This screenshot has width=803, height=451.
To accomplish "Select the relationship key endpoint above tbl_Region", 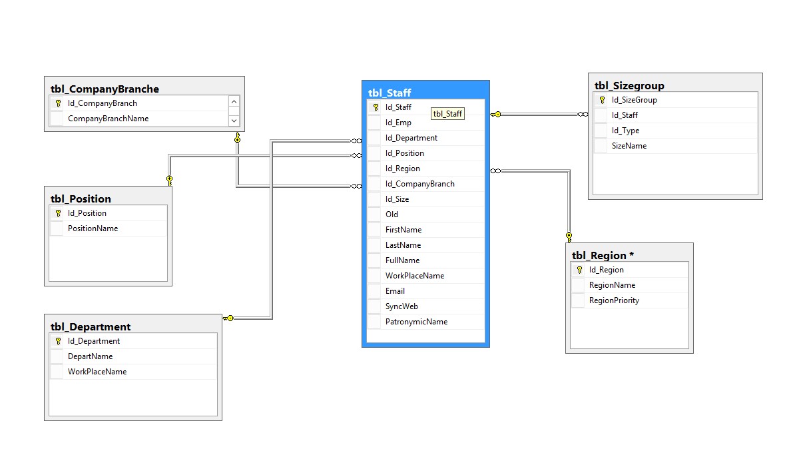I will tap(569, 236).
